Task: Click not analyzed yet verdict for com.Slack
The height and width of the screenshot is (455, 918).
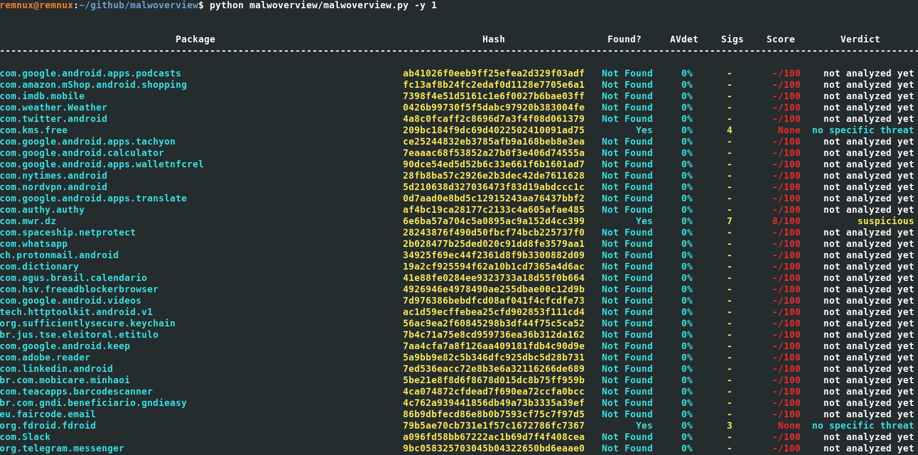Action: tap(868, 437)
